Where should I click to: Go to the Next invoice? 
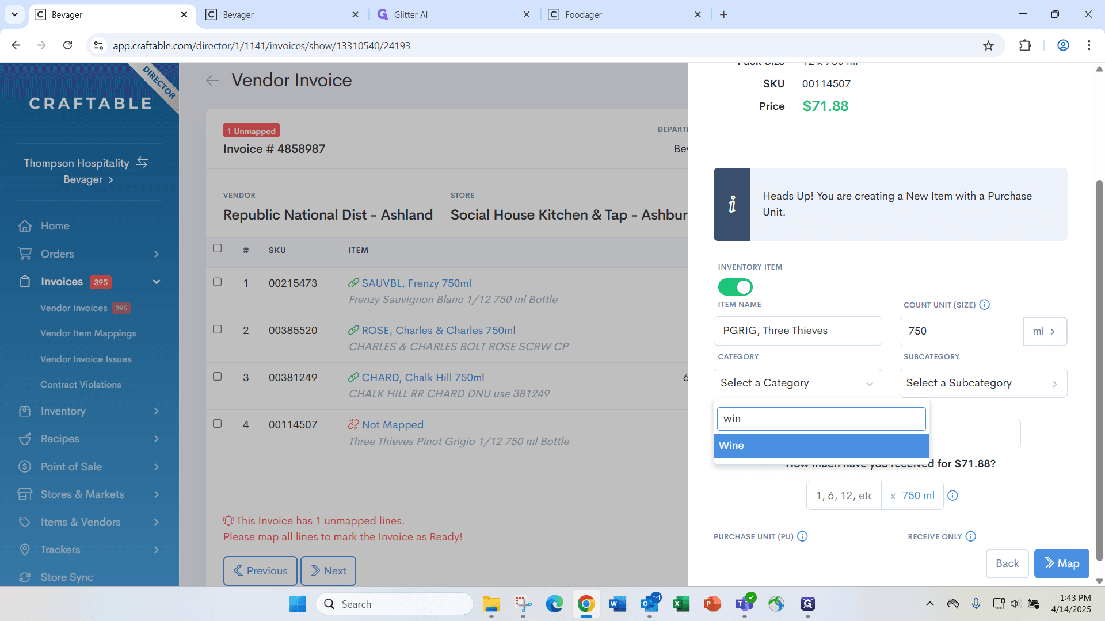coord(328,571)
